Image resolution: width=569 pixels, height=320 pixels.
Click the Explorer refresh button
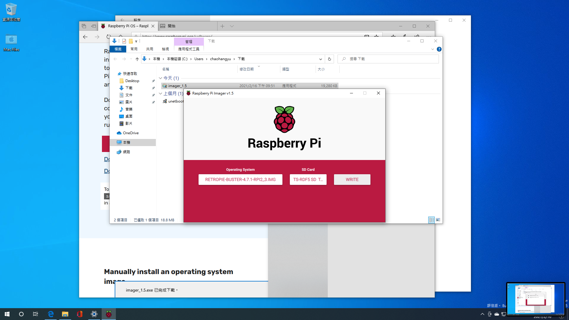(x=329, y=59)
